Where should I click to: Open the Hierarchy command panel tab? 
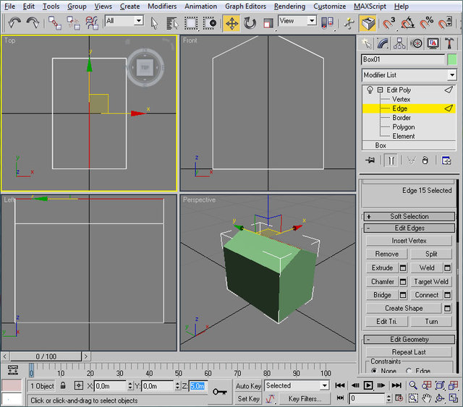[402, 44]
